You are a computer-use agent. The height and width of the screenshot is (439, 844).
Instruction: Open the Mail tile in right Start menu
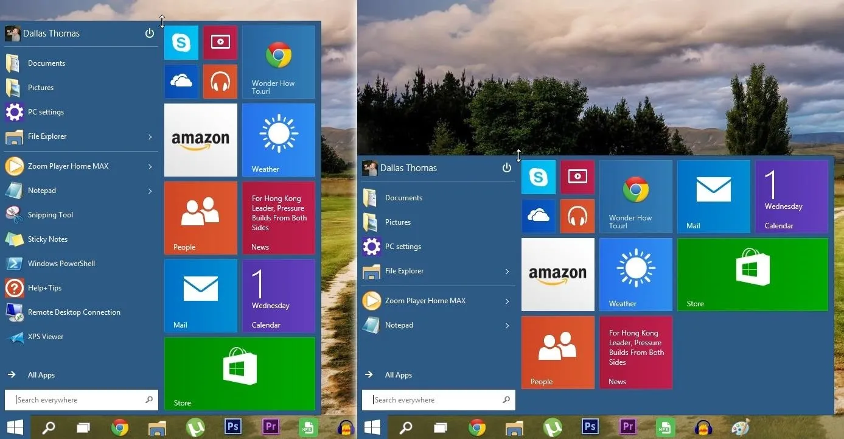point(714,197)
